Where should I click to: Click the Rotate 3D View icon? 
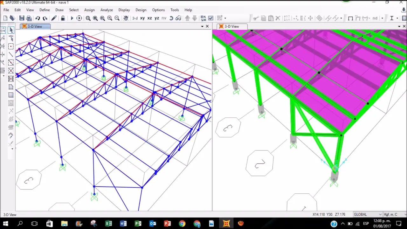click(x=171, y=18)
